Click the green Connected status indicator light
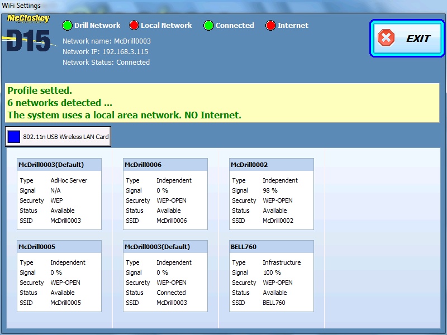447x335 pixels. (208, 25)
